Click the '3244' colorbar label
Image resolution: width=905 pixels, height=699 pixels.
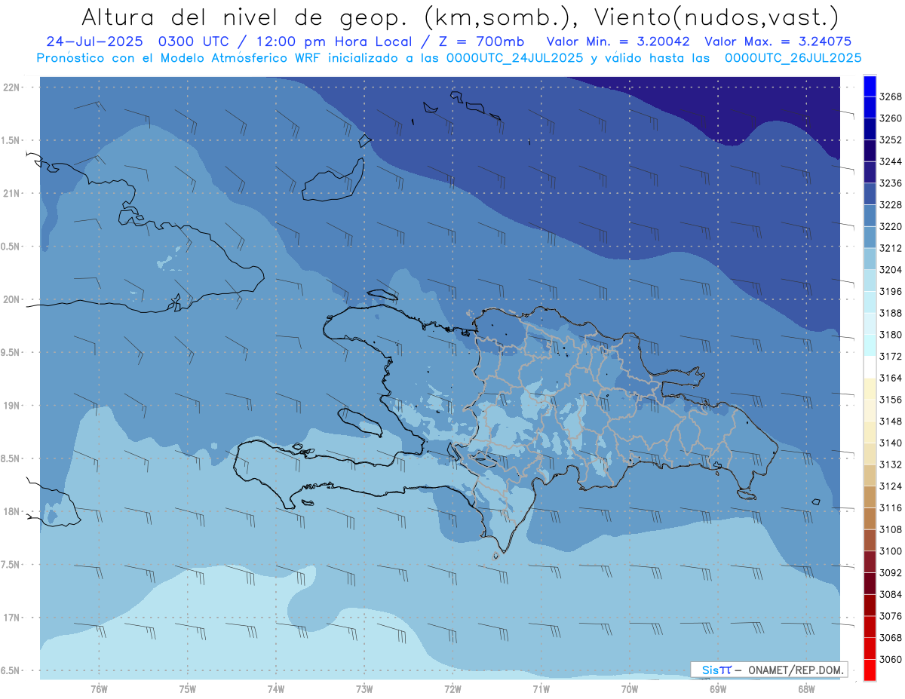890,161
